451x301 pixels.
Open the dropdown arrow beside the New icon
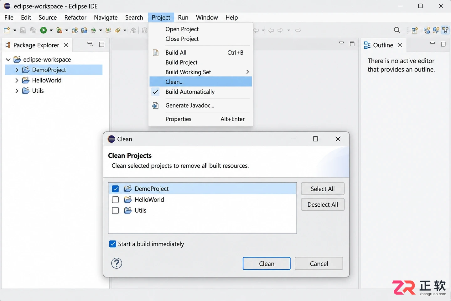15,30
